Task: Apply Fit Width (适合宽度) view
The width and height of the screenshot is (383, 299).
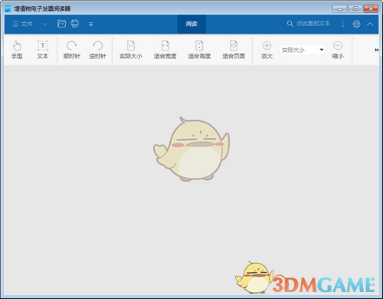Action: (x=165, y=50)
